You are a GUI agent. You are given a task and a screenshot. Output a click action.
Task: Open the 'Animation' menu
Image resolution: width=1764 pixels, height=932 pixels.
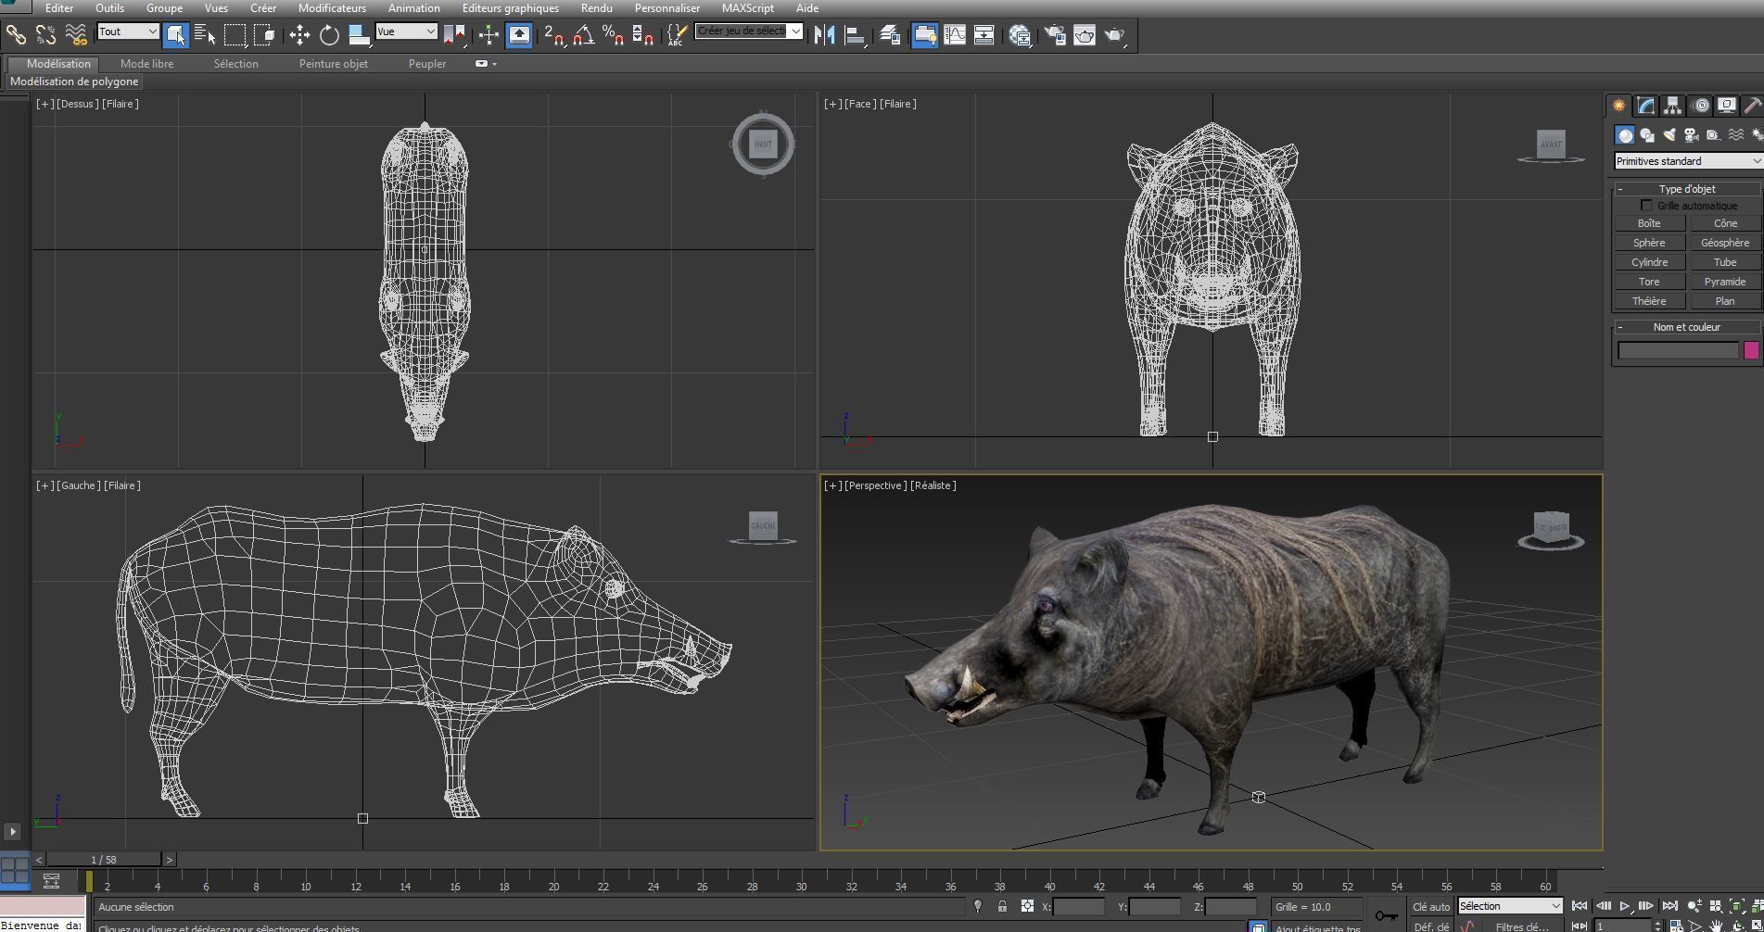[413, 8]
